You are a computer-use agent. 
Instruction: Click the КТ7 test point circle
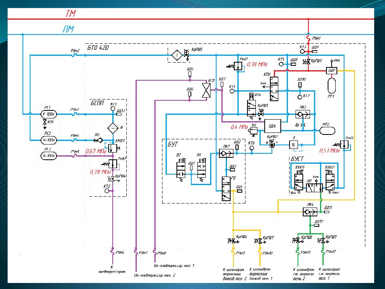coord(300,97)
